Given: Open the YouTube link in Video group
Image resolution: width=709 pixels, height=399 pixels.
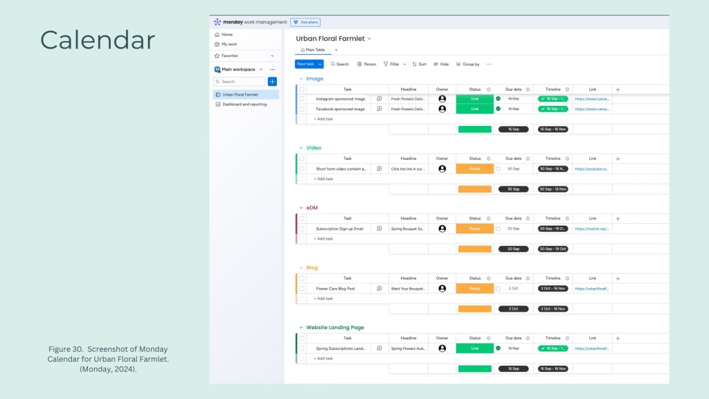Looking at the screenshot, I should (591, 169).
